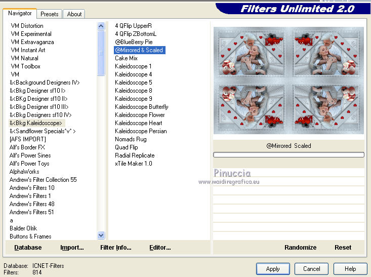Viewport: 371px width, 277px height.
Task: Open Filter Info...
Action: (x=116, y=248)
